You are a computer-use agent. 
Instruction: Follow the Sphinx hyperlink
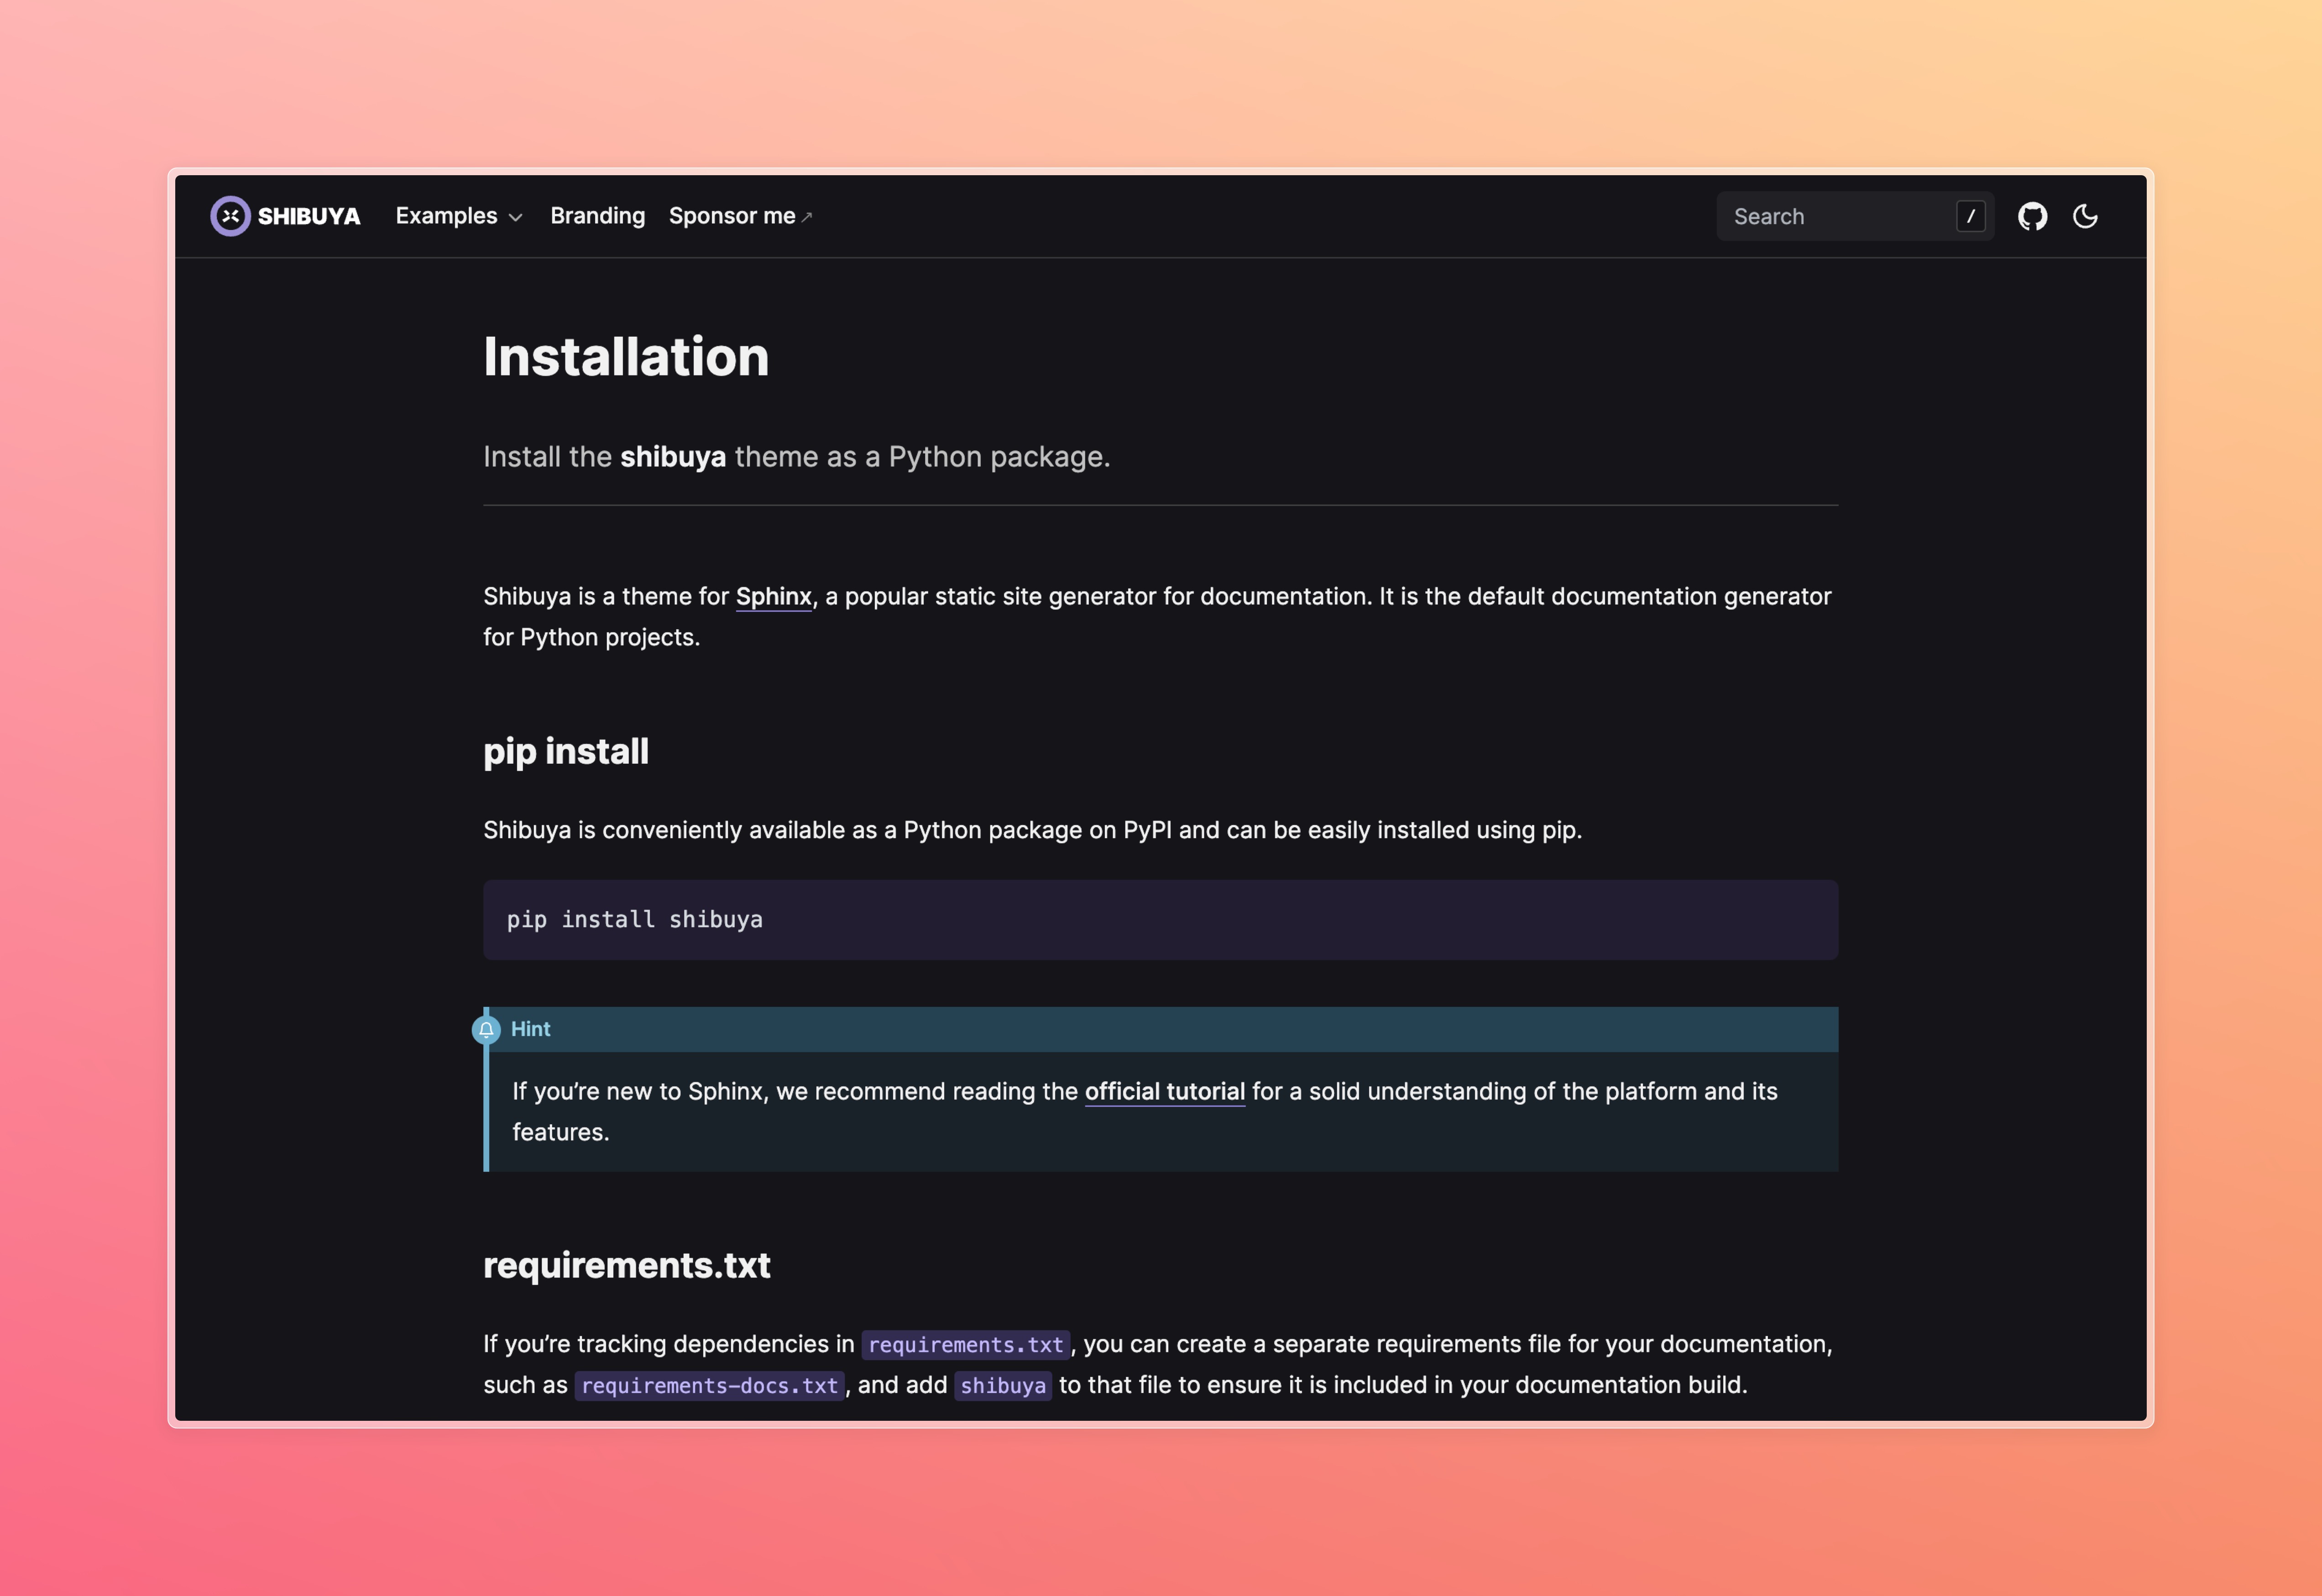click(774, 597)
